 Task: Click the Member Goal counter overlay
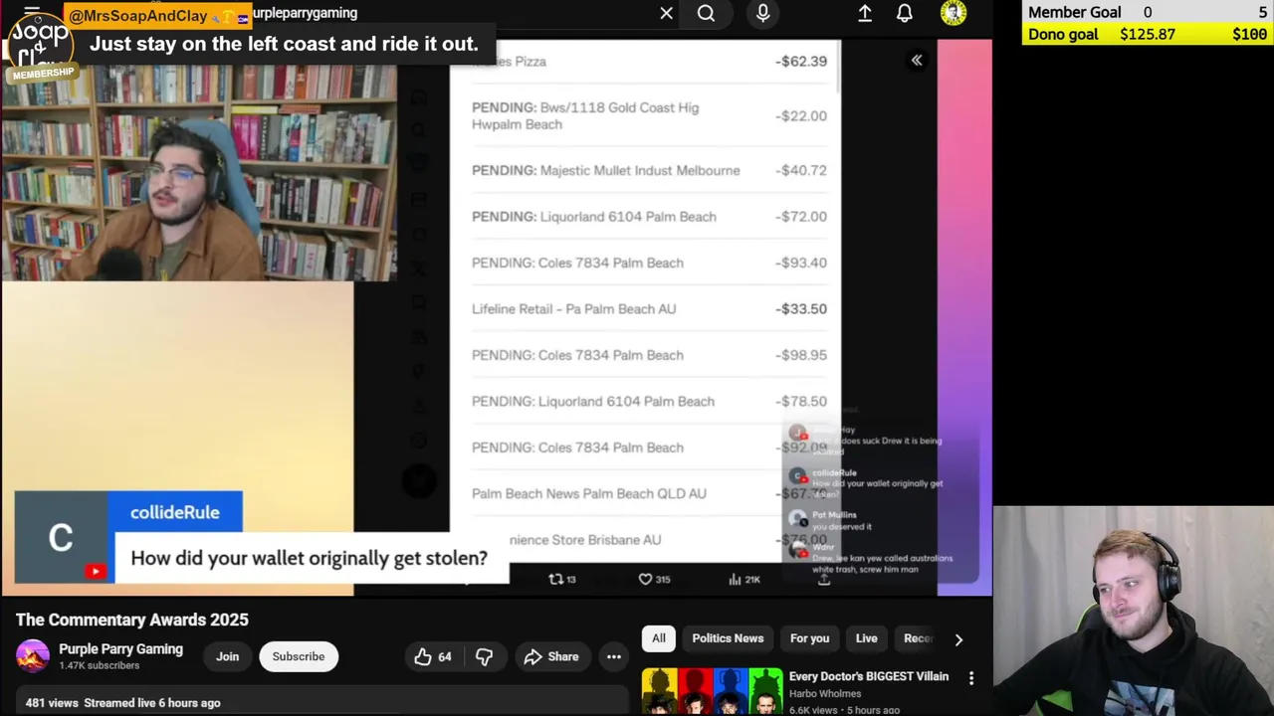point(1147,12)
